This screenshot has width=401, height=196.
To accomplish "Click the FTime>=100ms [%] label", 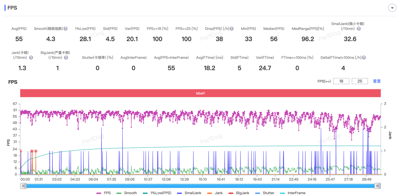I will (x=297, y=58).
